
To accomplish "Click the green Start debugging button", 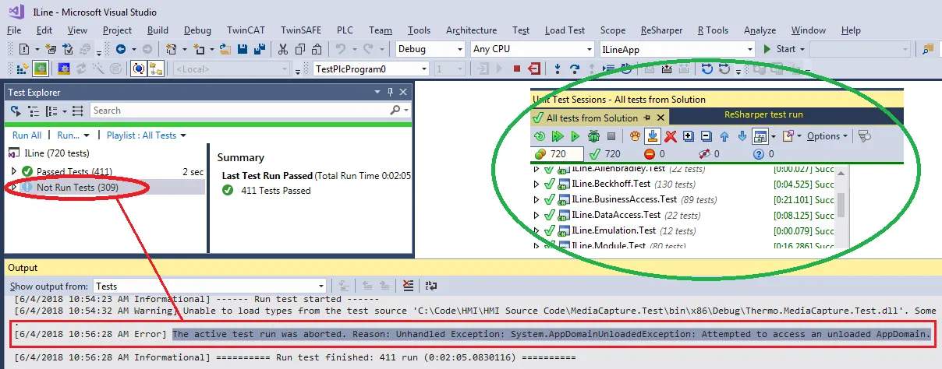I will click(780, 49).
